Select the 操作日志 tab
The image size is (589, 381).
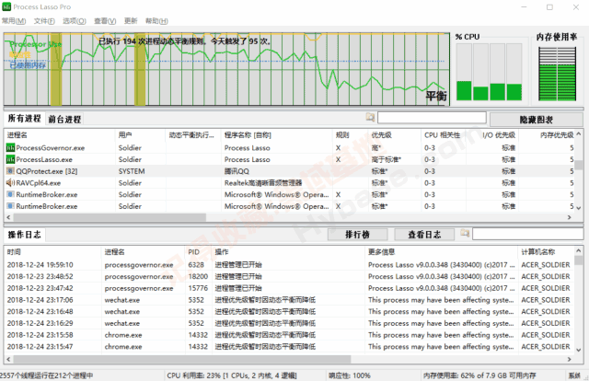pyautogui.click(x=25, y=235)
